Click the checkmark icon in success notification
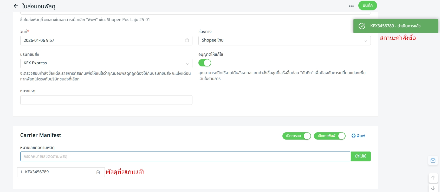The height and width of the screenshot is (192, 440). [362, 26]
